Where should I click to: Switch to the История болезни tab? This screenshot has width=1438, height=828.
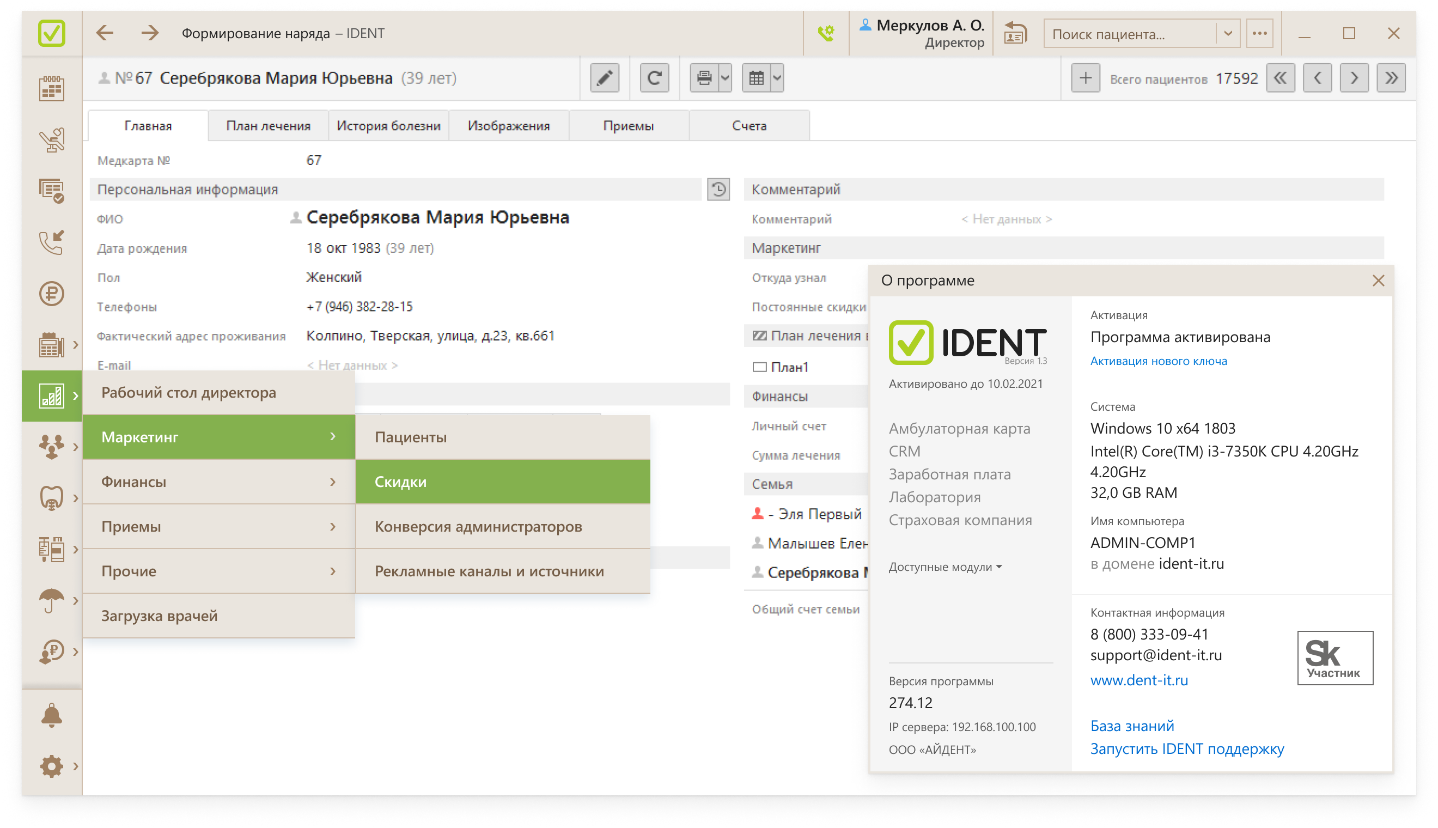[388, 126]
